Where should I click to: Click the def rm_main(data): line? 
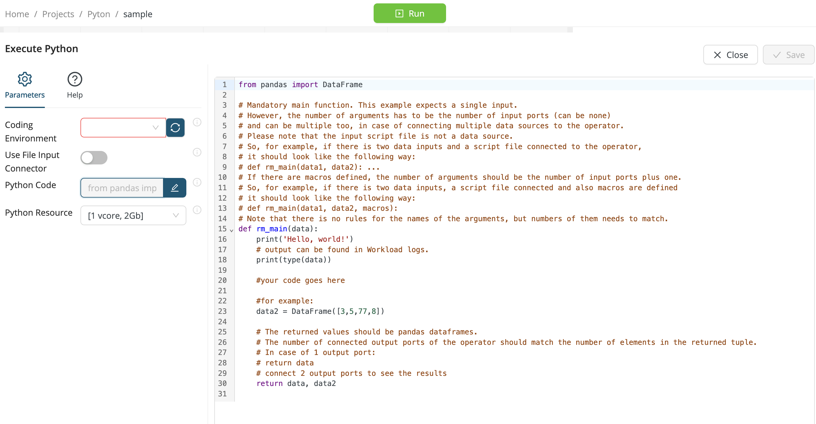point(278,229)
